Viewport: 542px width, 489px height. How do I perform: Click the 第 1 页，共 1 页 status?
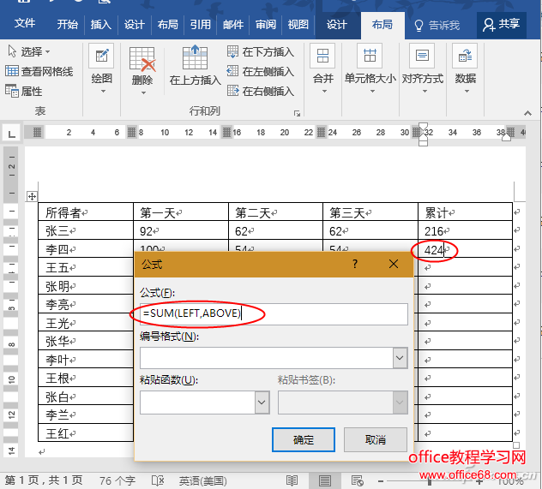click(44, 480)
